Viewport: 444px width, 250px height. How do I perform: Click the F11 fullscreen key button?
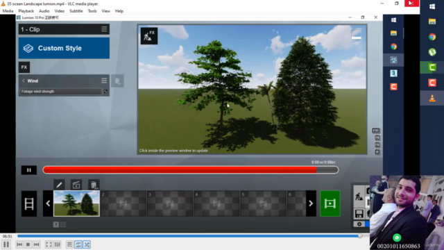pyautogui.click(x=376, y=131)
